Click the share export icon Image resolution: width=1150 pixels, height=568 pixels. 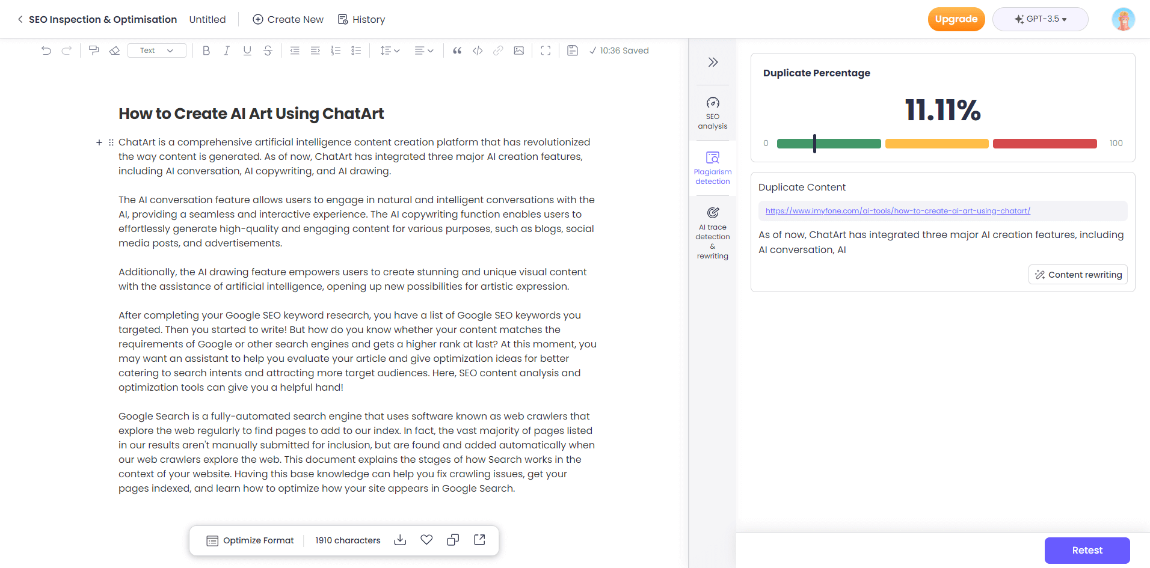coord(479,540)
